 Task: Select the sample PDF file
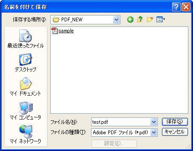pyautogui.click(x=63, y=31)
